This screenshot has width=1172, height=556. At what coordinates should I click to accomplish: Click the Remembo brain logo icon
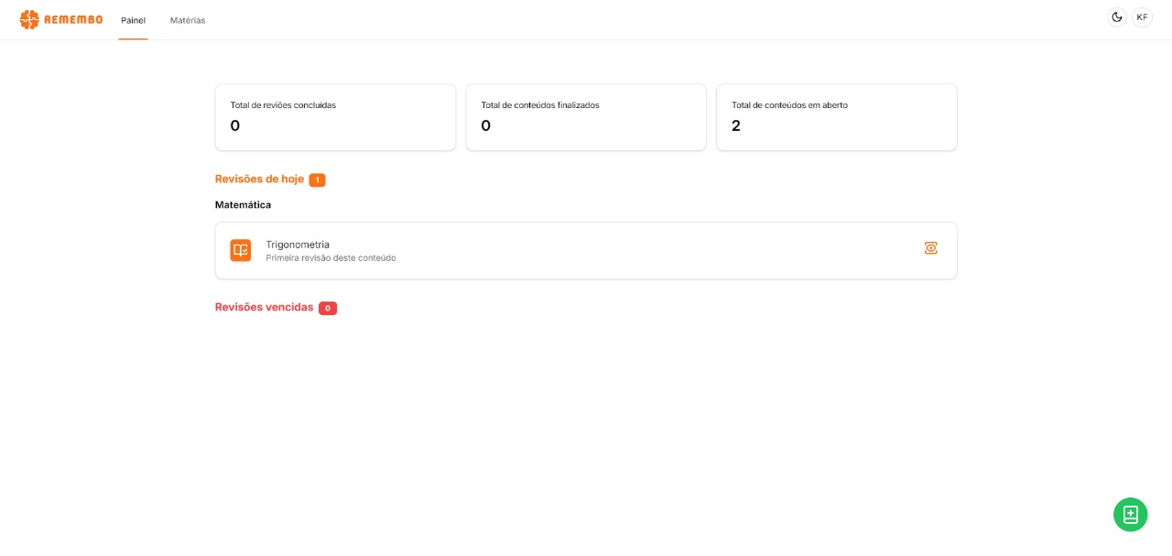click(x=29, y=19)
